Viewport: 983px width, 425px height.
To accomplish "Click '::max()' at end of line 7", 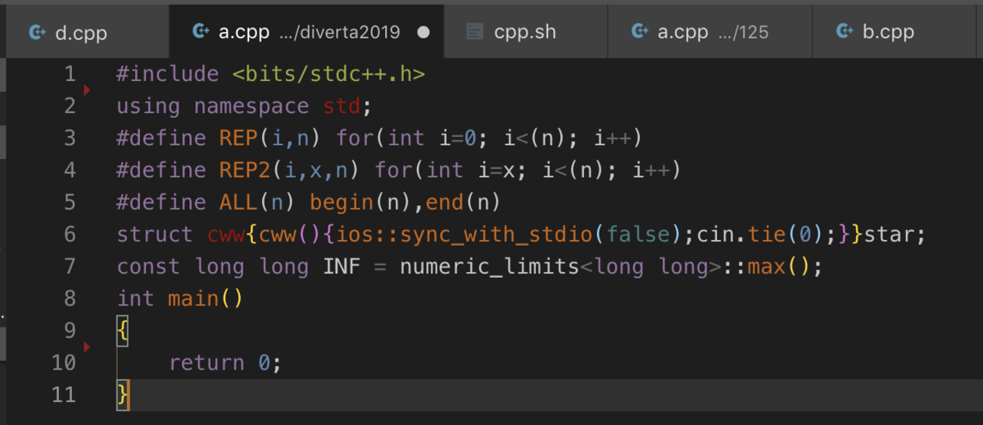I will pos(766,266).
